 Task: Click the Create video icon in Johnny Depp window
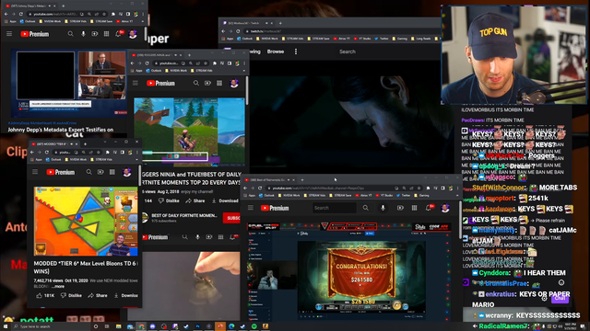(x=95, y=34)
